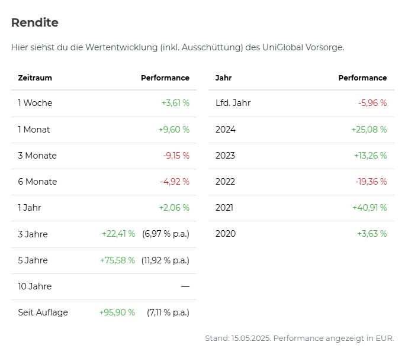Click the Jahr column header
405x361 pixels.
pos(223,78)
